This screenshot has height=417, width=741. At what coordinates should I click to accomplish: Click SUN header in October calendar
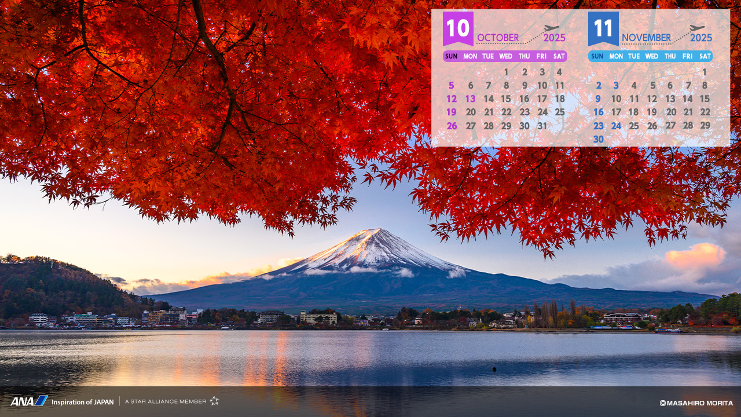pos(452,56)
